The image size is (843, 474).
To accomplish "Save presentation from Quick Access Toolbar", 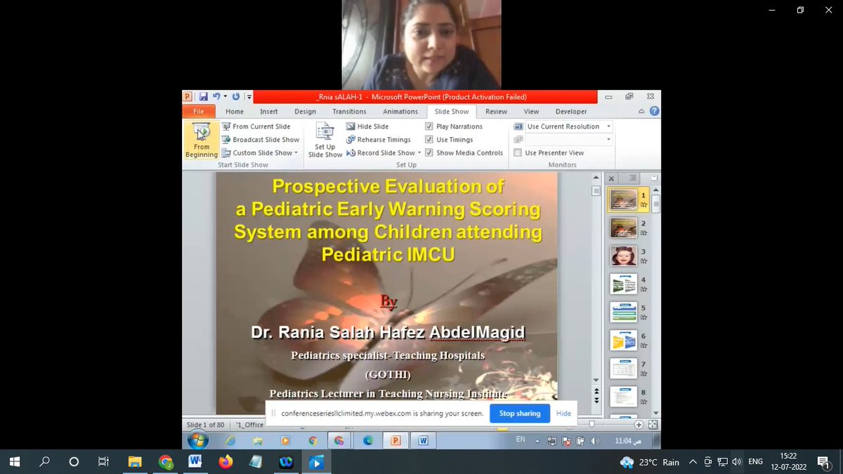I will coord(203,97).
